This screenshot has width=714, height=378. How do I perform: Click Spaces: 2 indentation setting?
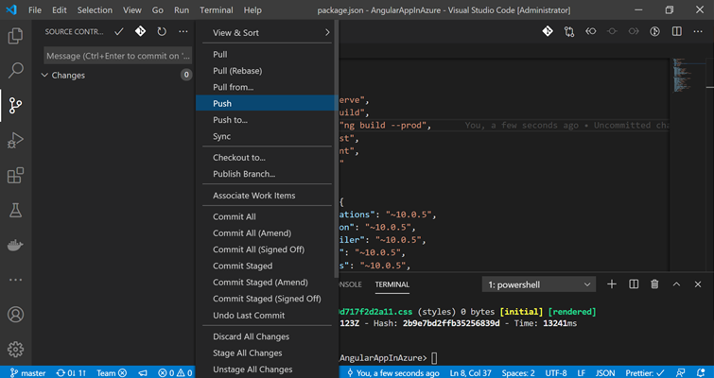point(519,373)
